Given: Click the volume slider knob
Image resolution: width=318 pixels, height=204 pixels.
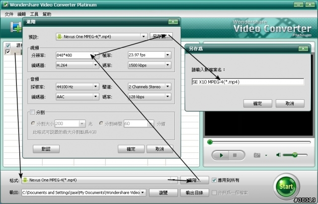Looking at the screenshot, I should 295,155.
